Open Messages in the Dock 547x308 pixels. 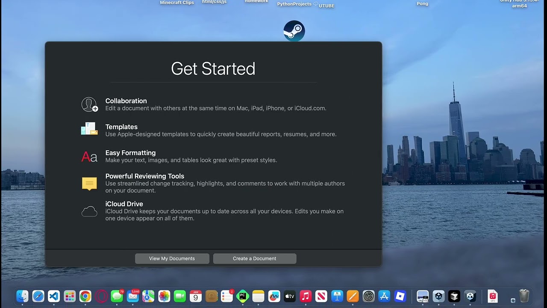pos(117,296)
